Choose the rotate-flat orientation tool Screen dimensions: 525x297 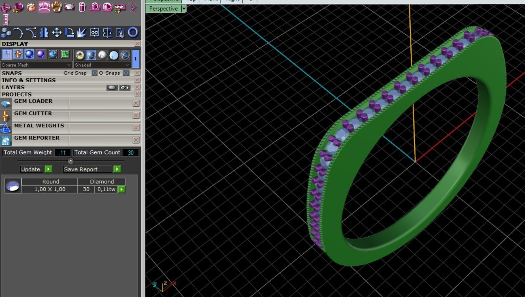(69, 32)
